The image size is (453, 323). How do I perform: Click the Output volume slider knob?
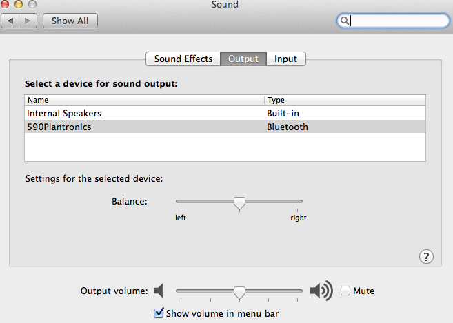point(239,293)
